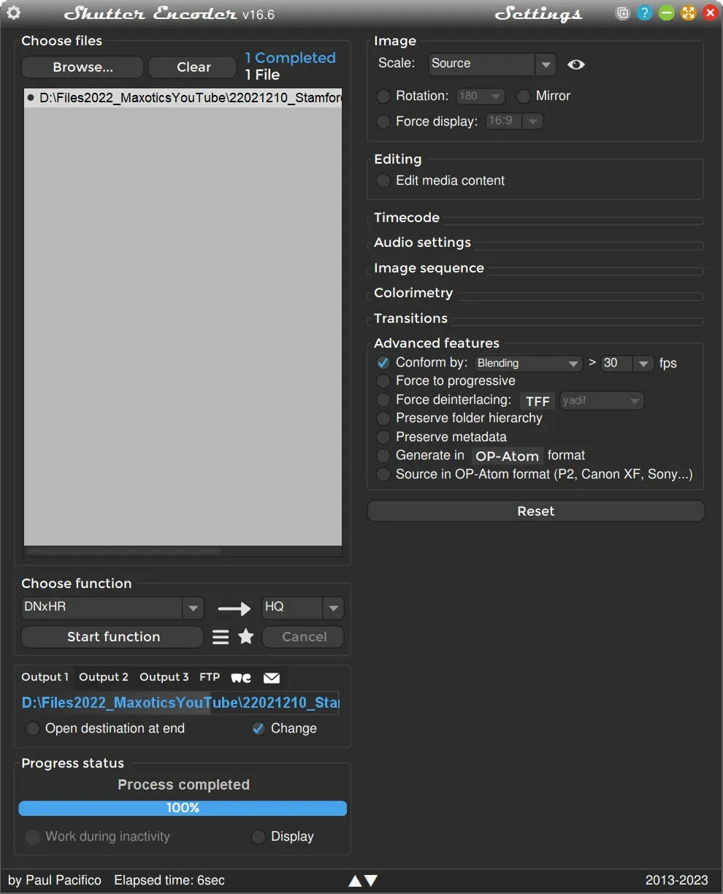Screen dimensions: 723x894
Task: Click the Reset button
Action: tap(535, 511)
